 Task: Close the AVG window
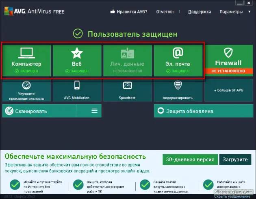point(249,3)
